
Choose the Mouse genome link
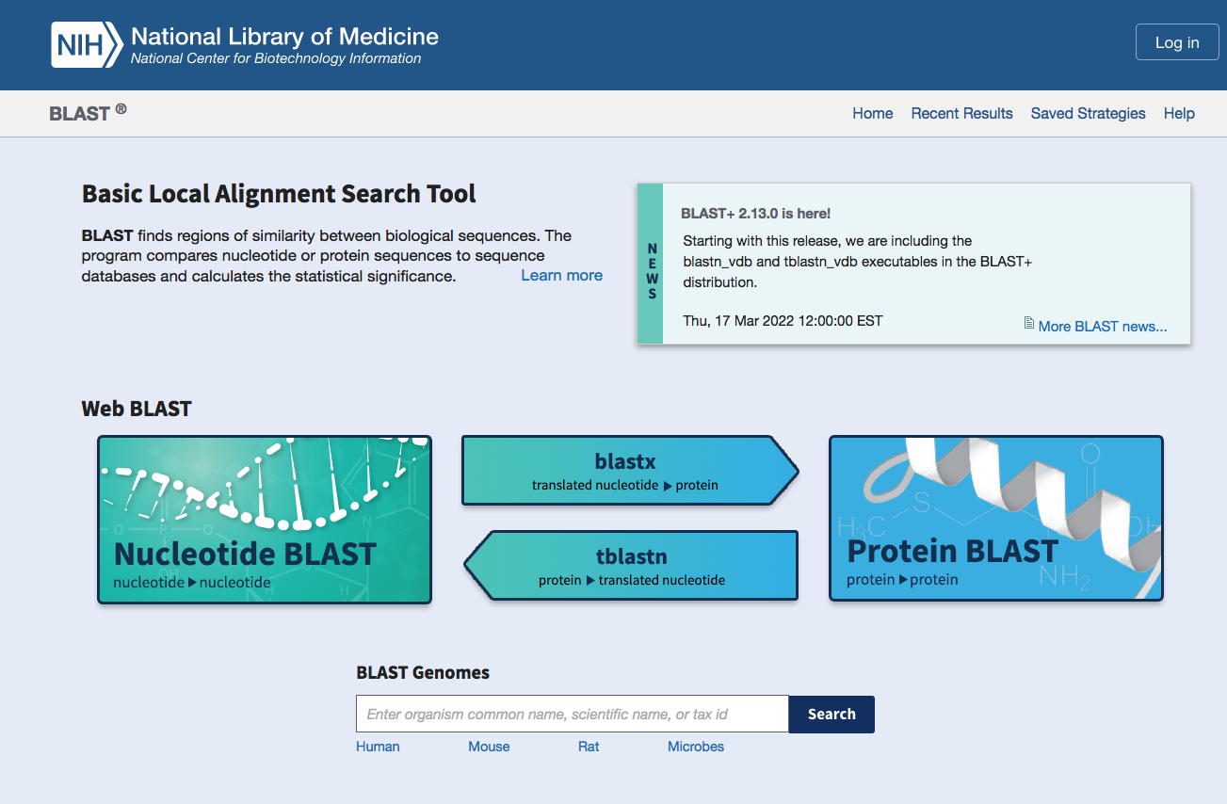[489, 747]
